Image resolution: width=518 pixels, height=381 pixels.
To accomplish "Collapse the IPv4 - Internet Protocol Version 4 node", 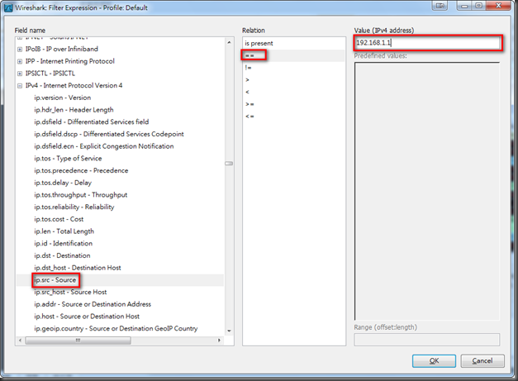I will [x=20, y=86].
